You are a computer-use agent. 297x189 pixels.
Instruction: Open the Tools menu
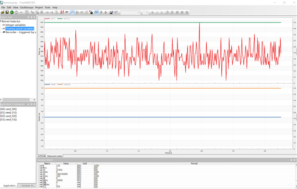pos(48,7)
